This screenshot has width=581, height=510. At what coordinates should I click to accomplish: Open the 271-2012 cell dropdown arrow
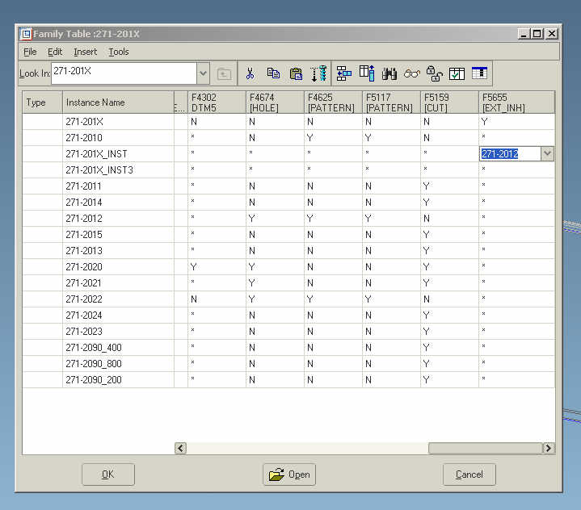(547, 153)
